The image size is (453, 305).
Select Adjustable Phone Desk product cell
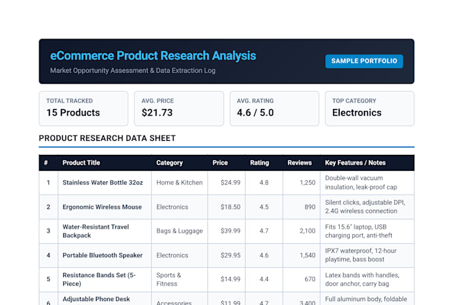click(x=105, y=298)
